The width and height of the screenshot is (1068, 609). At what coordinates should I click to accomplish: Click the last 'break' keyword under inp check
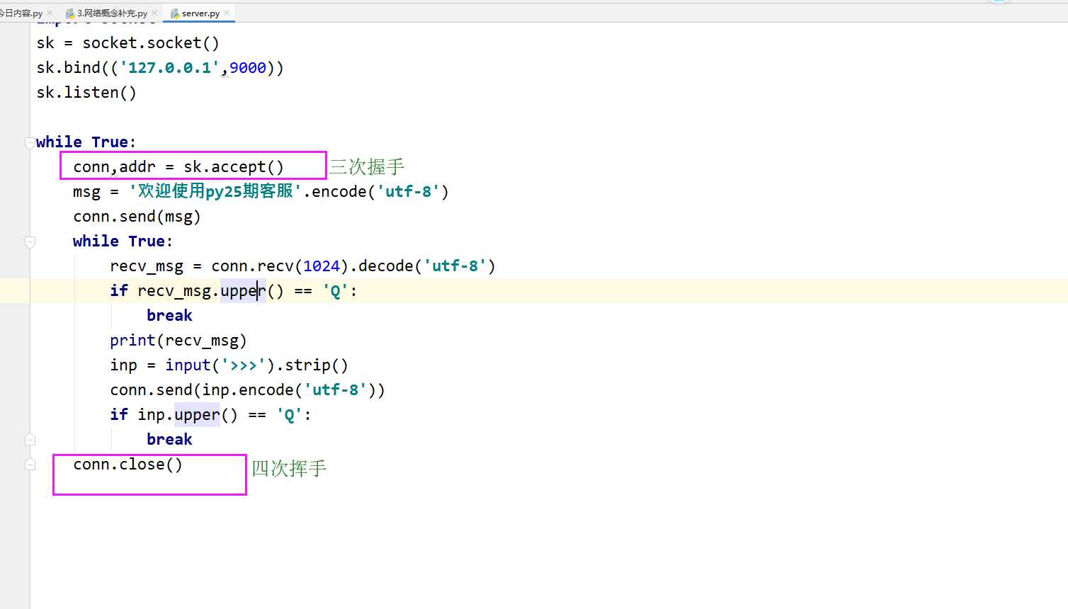169,440
